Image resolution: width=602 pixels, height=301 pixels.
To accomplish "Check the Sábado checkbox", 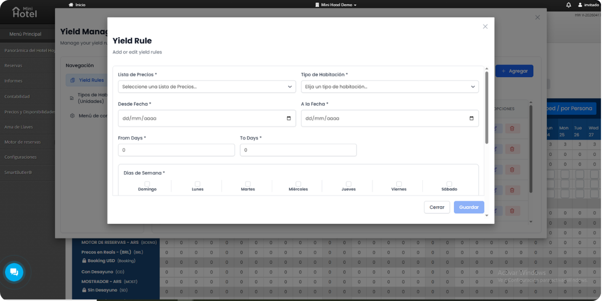I will (x=449, y=184).
